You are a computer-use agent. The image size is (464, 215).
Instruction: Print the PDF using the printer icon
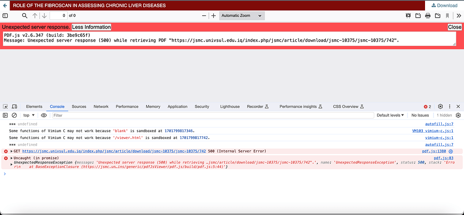428,16
